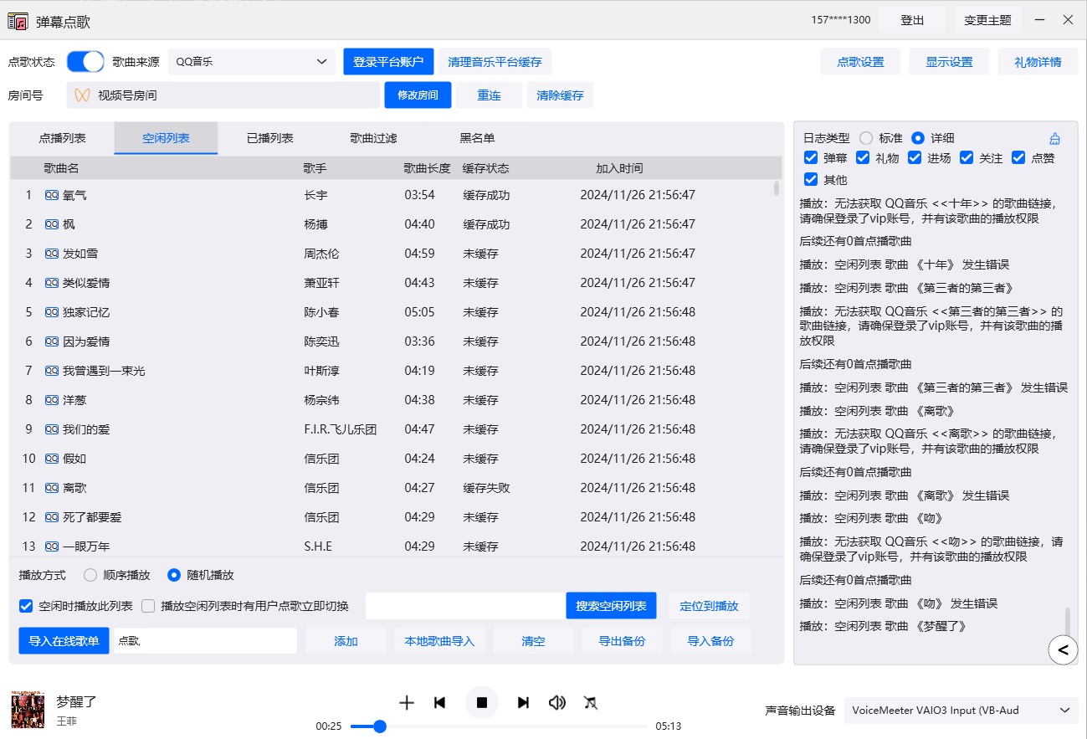Collapse the log panel with the chevron
Screen dimensions: 1087x739
tap(1063, 649)
